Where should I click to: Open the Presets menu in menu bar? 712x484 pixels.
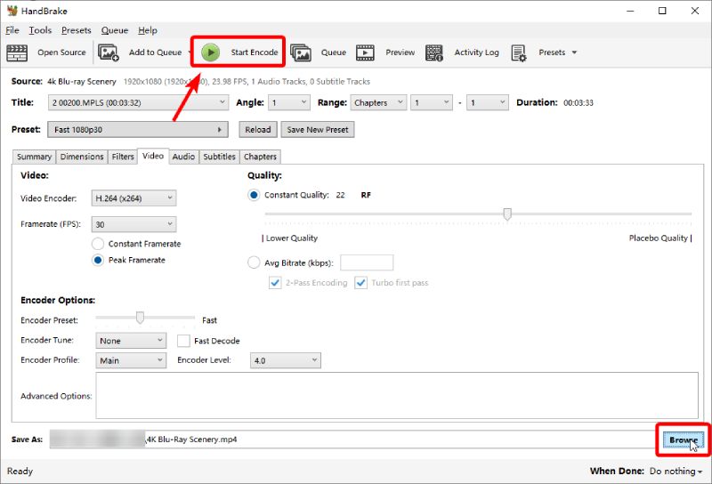[x=76, y=30]
